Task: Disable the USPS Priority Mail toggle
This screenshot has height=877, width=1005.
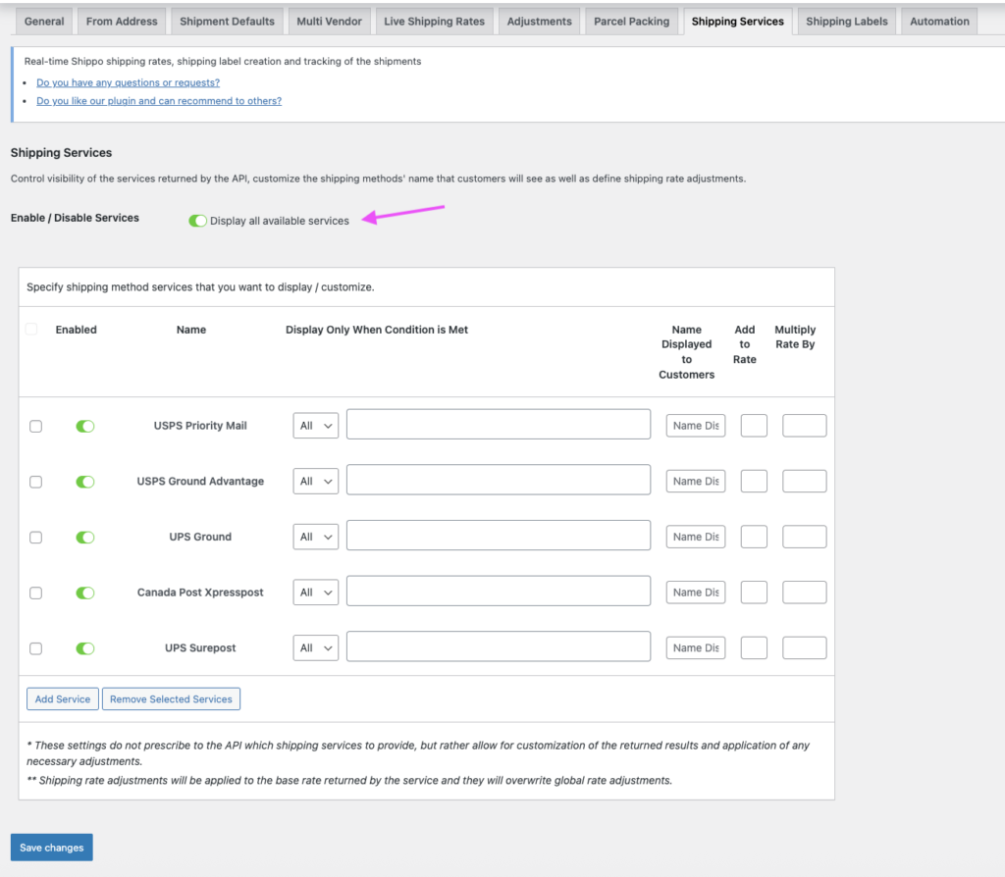Action: pos(85,426)
